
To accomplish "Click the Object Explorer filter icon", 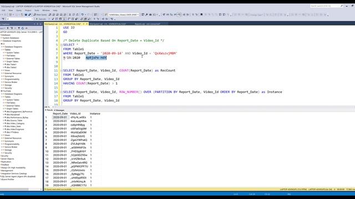I will (19, 28).
